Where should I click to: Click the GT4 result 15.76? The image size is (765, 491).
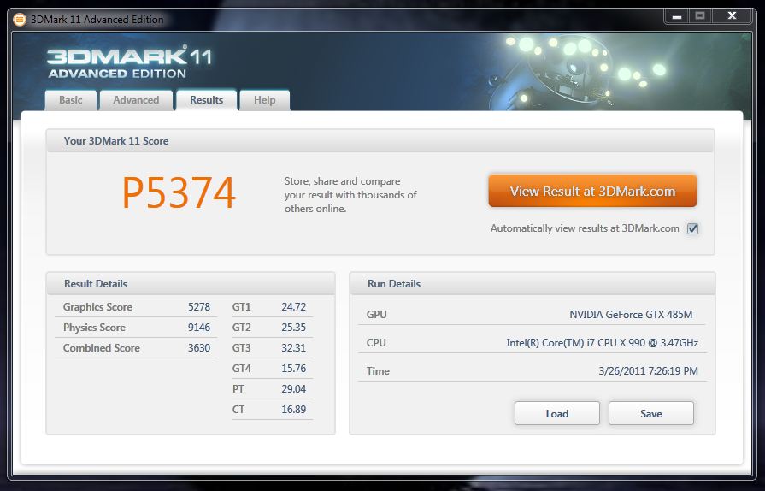(294, 369)
